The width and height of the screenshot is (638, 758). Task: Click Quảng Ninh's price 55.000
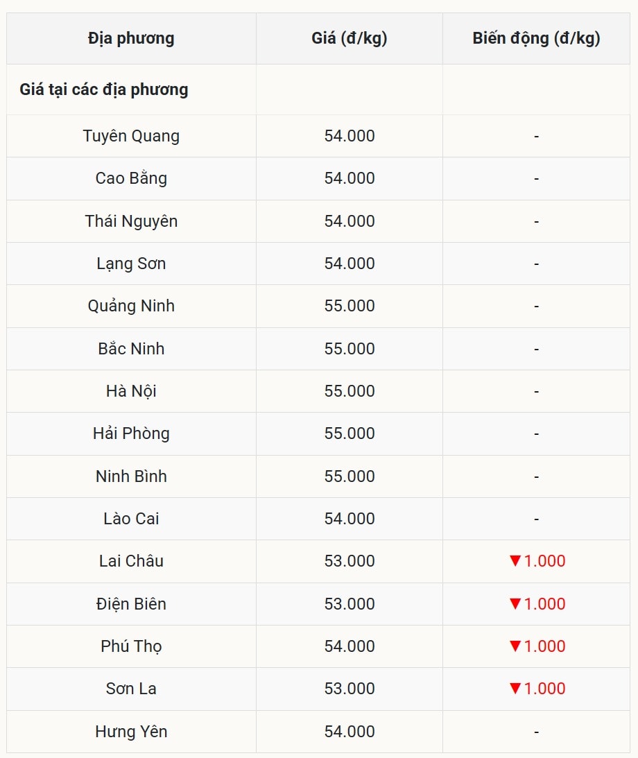[350, 306]
